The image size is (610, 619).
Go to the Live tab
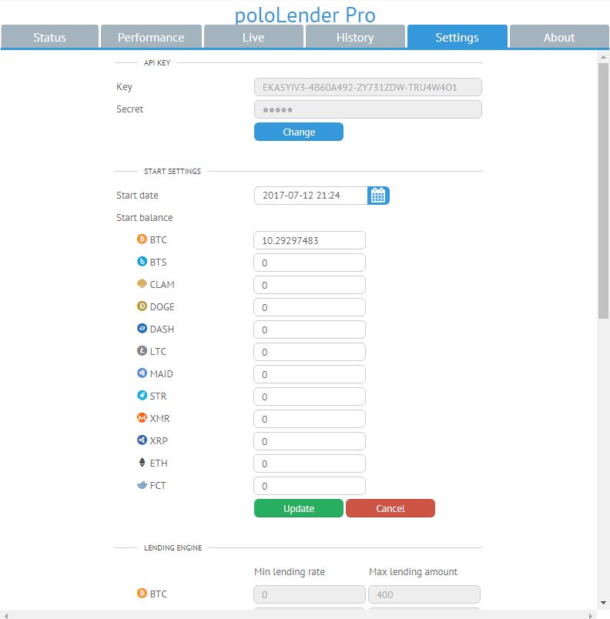point(253,37)
